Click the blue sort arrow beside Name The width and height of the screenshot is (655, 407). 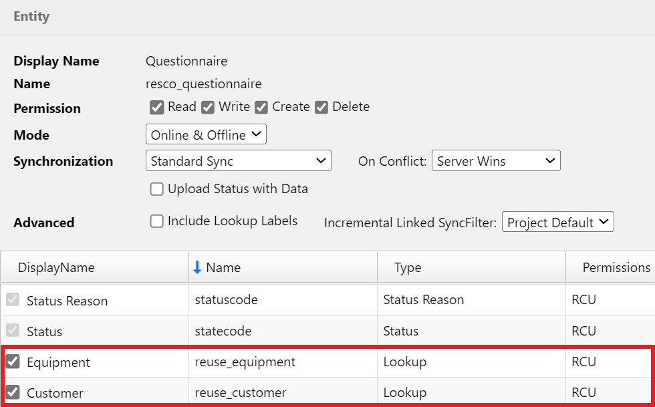[196, 267]
